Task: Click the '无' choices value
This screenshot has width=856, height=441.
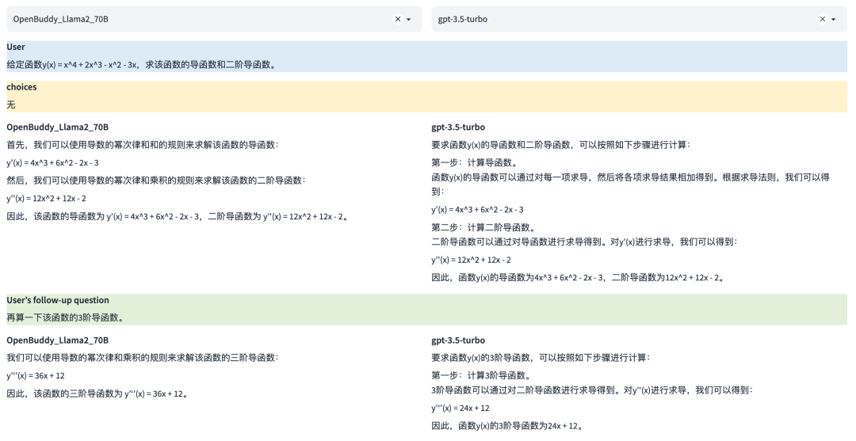Action: [x=11, y=105]
